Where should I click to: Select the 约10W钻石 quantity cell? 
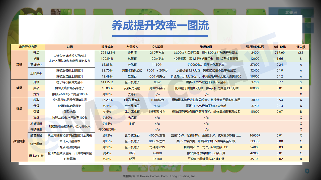pos(157,88)
